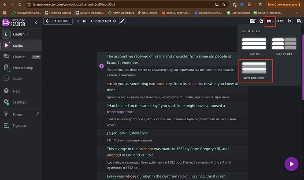This screenshot has width=304, height=180.
Task: Click the pencil icon beside Untitled Text
Action: 122,21
